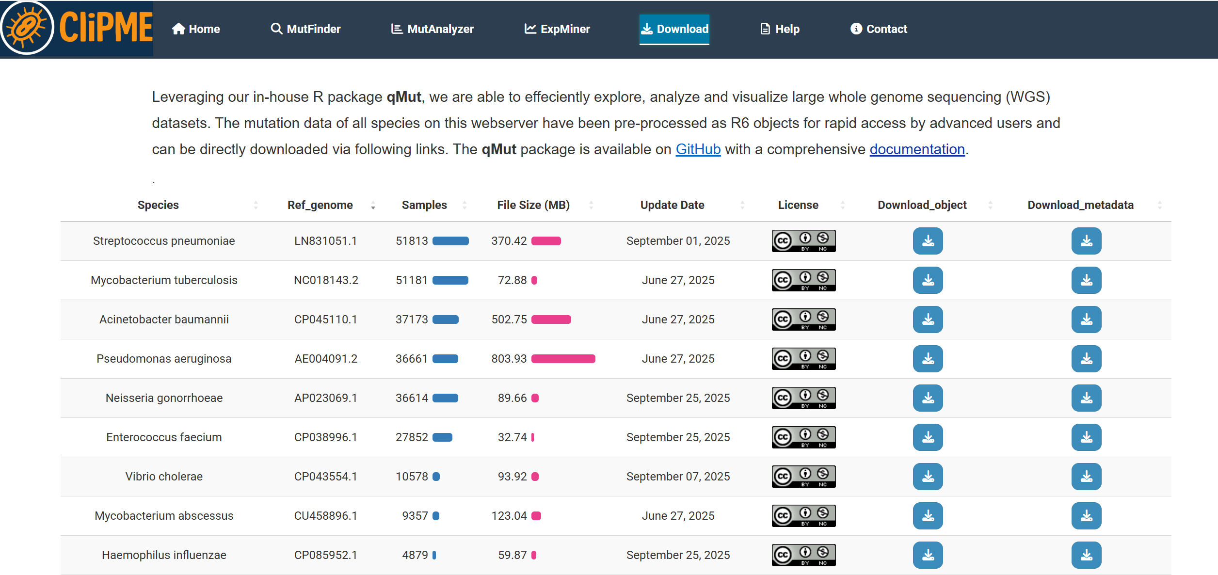Screen dimensions: 1218x575
Task: Click the CC BY-NC license badge for Enterococcus faecium
Action: coord(803,437)
